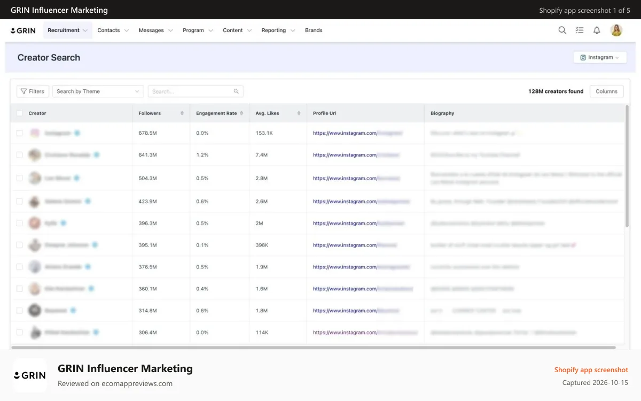
Task: Check the row with 376.5M followers
Action: pos(20,267)
